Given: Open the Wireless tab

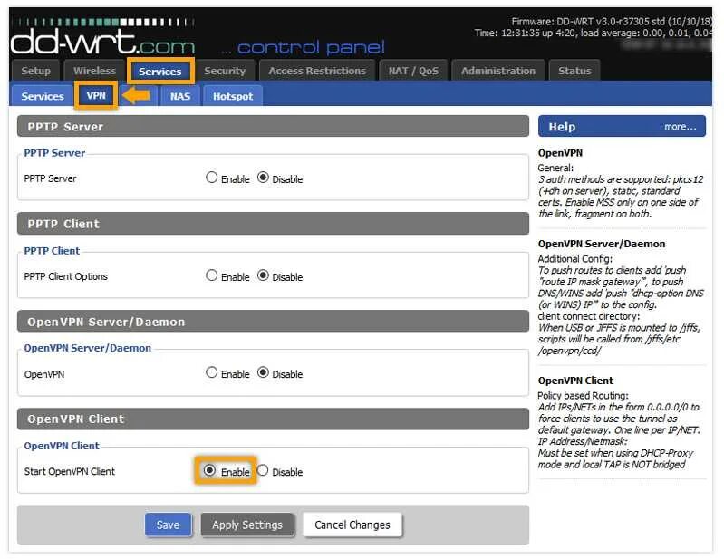Looking at the screenshot, I should coord(94,71).
